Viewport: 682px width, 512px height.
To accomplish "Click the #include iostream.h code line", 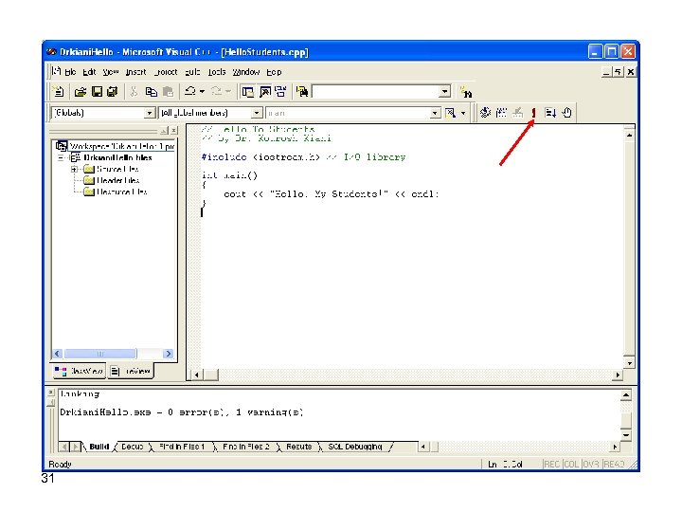I will point(303,157).
